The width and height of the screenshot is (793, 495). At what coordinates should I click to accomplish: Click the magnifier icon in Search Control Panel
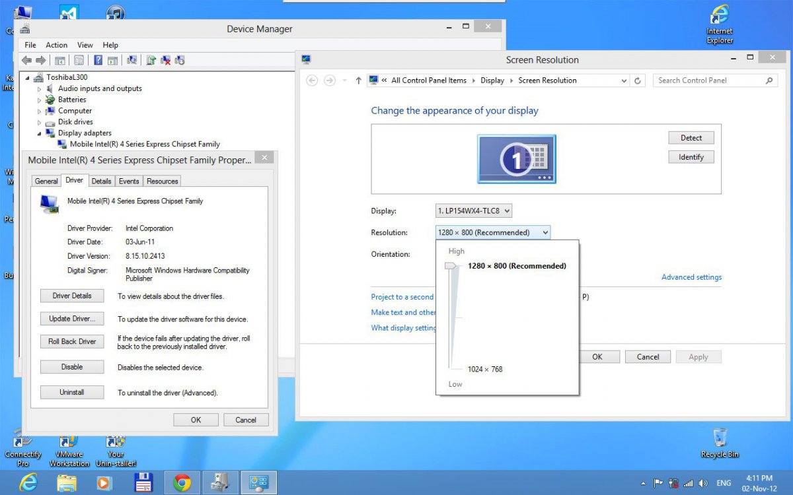[x=769, y=81]
